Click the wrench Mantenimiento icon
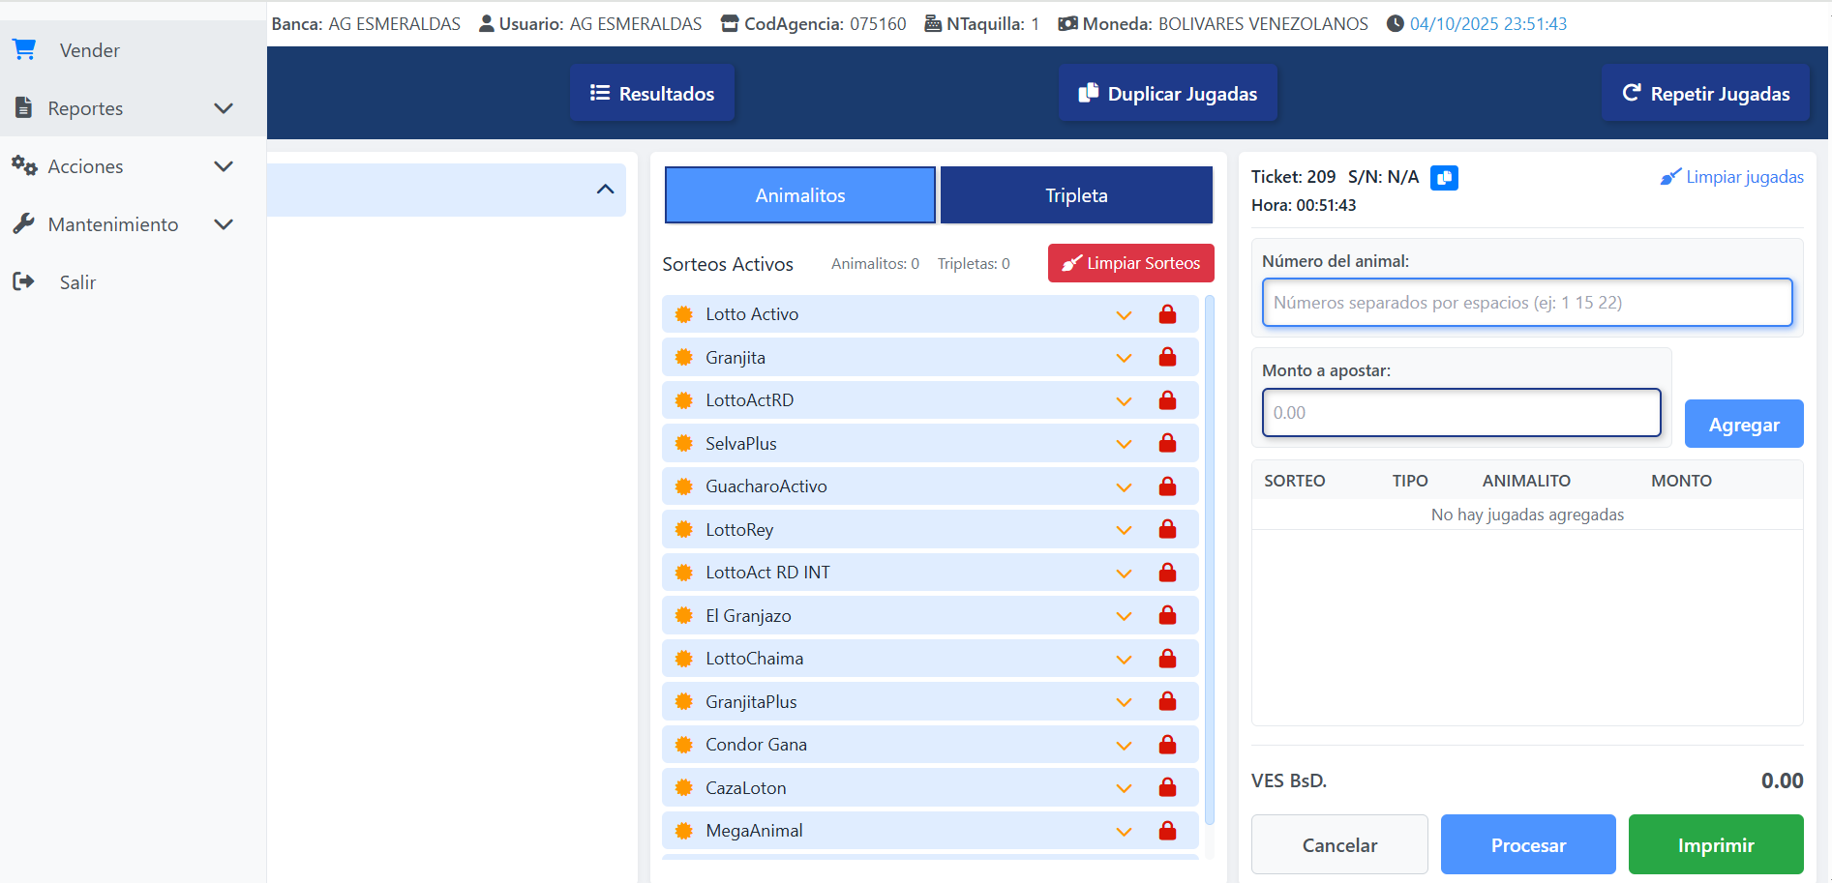 23,223
